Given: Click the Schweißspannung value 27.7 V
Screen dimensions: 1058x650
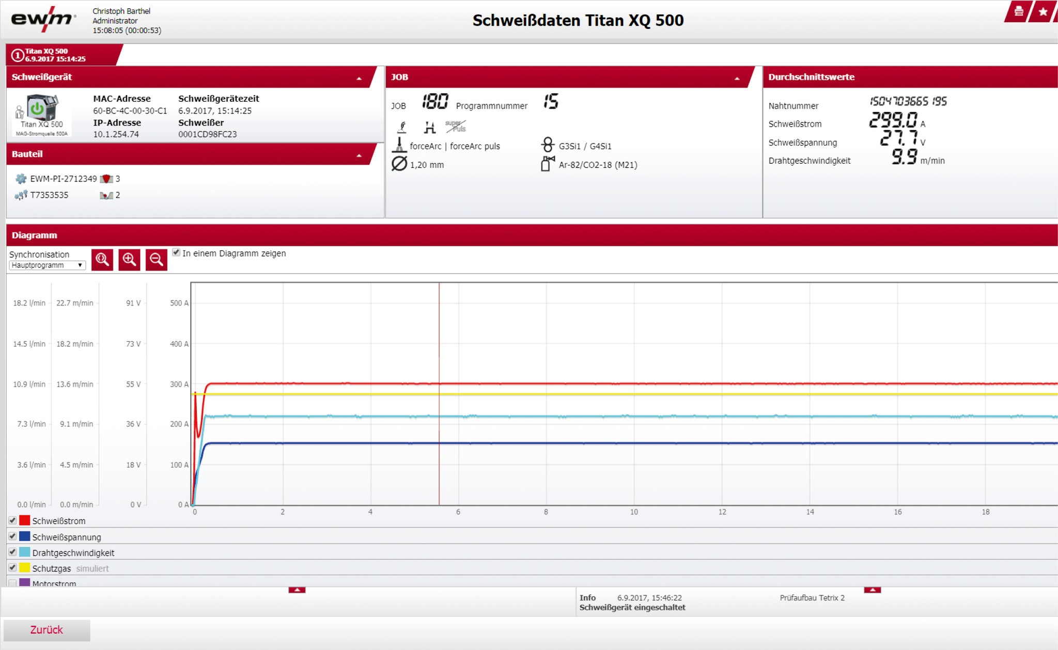Looking at the screenshot, I should [903, 138].
